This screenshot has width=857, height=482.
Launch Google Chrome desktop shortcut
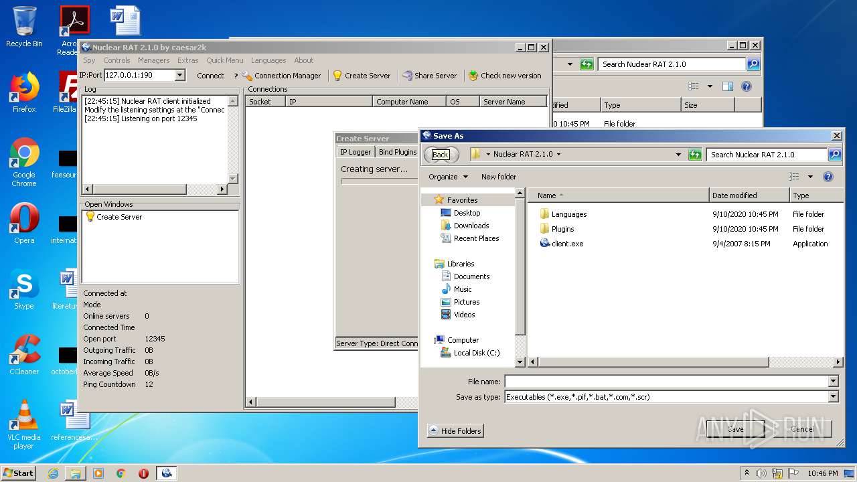[24, 162]
